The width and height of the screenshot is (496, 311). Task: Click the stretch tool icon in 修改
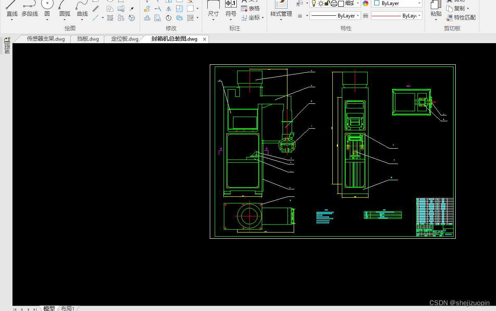[x=157, y=18]
